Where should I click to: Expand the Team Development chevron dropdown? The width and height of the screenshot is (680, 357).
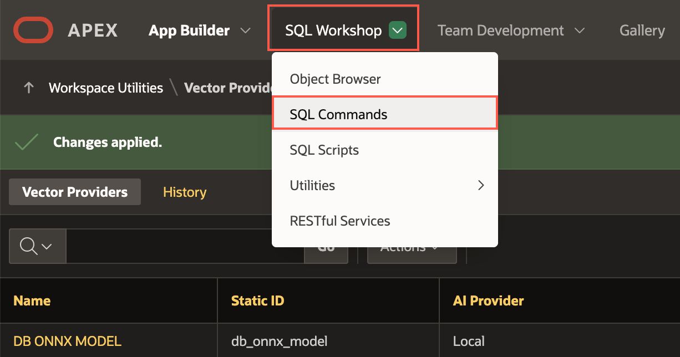pyautogui.click(x=580, y=30)
